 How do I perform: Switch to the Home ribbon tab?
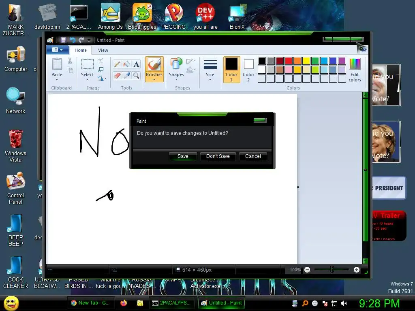coord(81,50)
